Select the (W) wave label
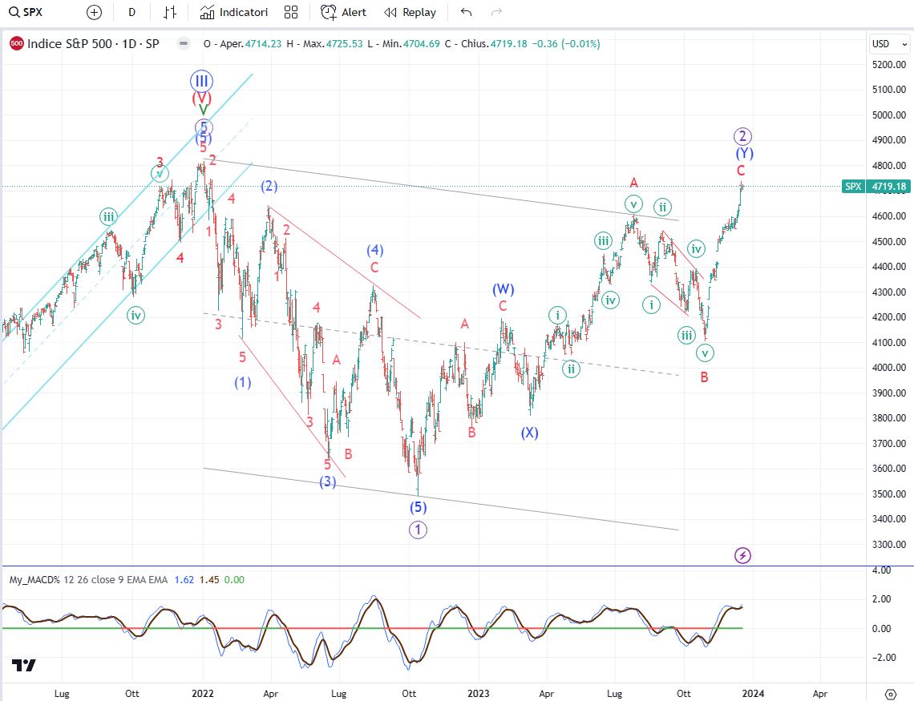Image resolution: width=914 pixels, height=701 pixels. click(503, 288)
